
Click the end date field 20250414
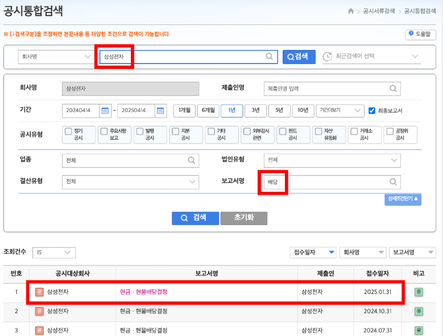[x=136, y=111]
